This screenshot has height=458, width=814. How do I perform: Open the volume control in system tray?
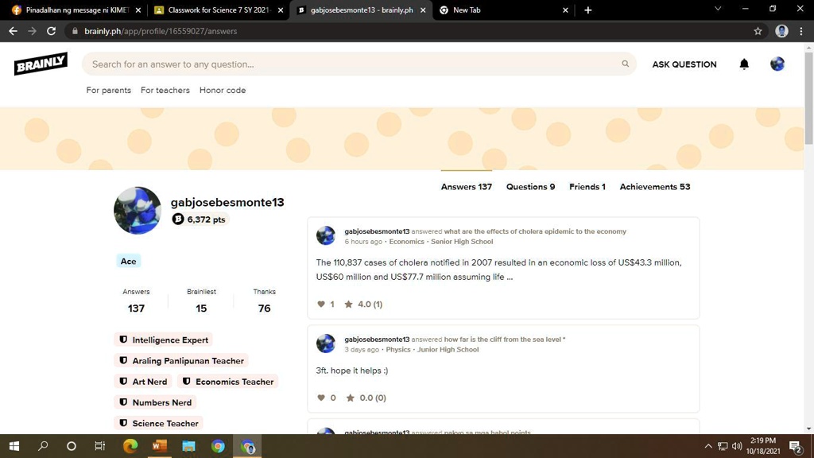pos(737,446)
